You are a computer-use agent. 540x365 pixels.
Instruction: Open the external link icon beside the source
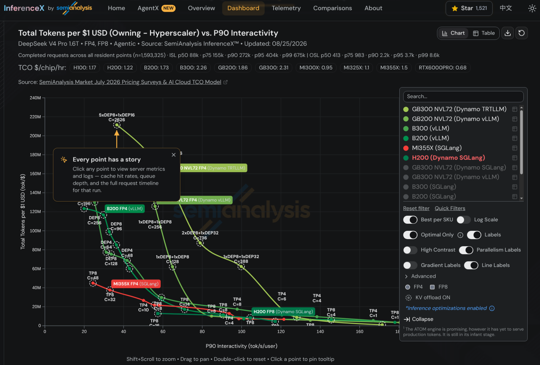(x=226, y=82)
